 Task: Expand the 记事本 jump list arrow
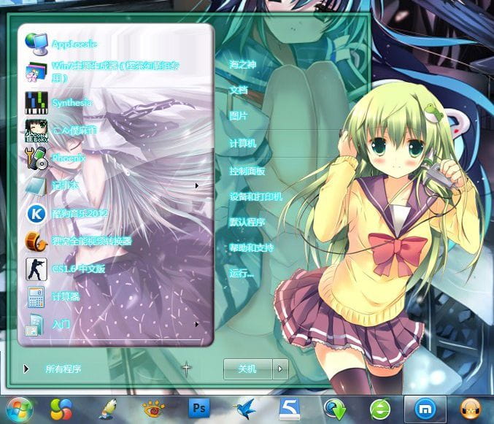[x=197, y=185]
